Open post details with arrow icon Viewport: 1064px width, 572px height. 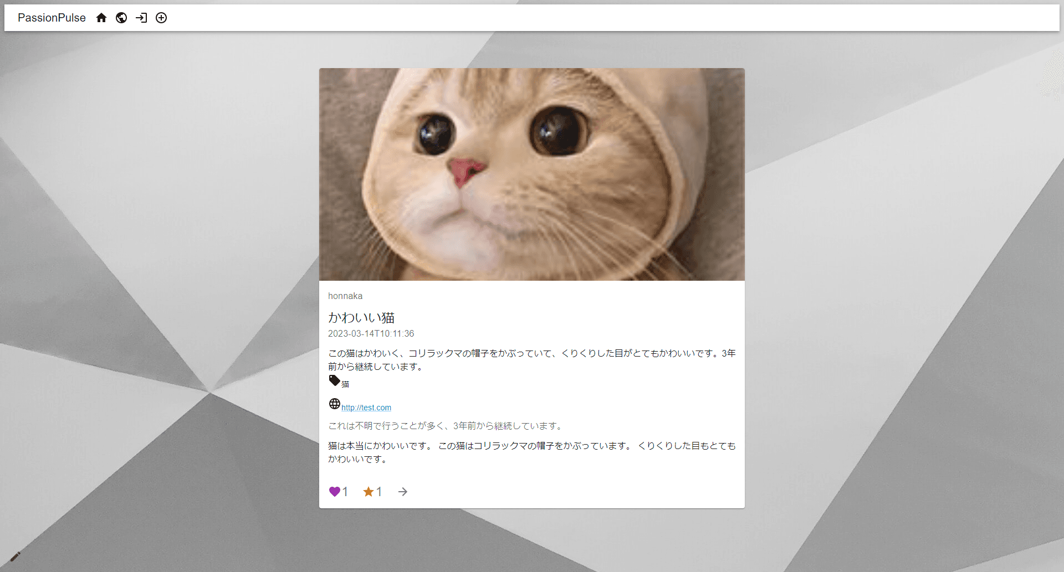point(403,492)
